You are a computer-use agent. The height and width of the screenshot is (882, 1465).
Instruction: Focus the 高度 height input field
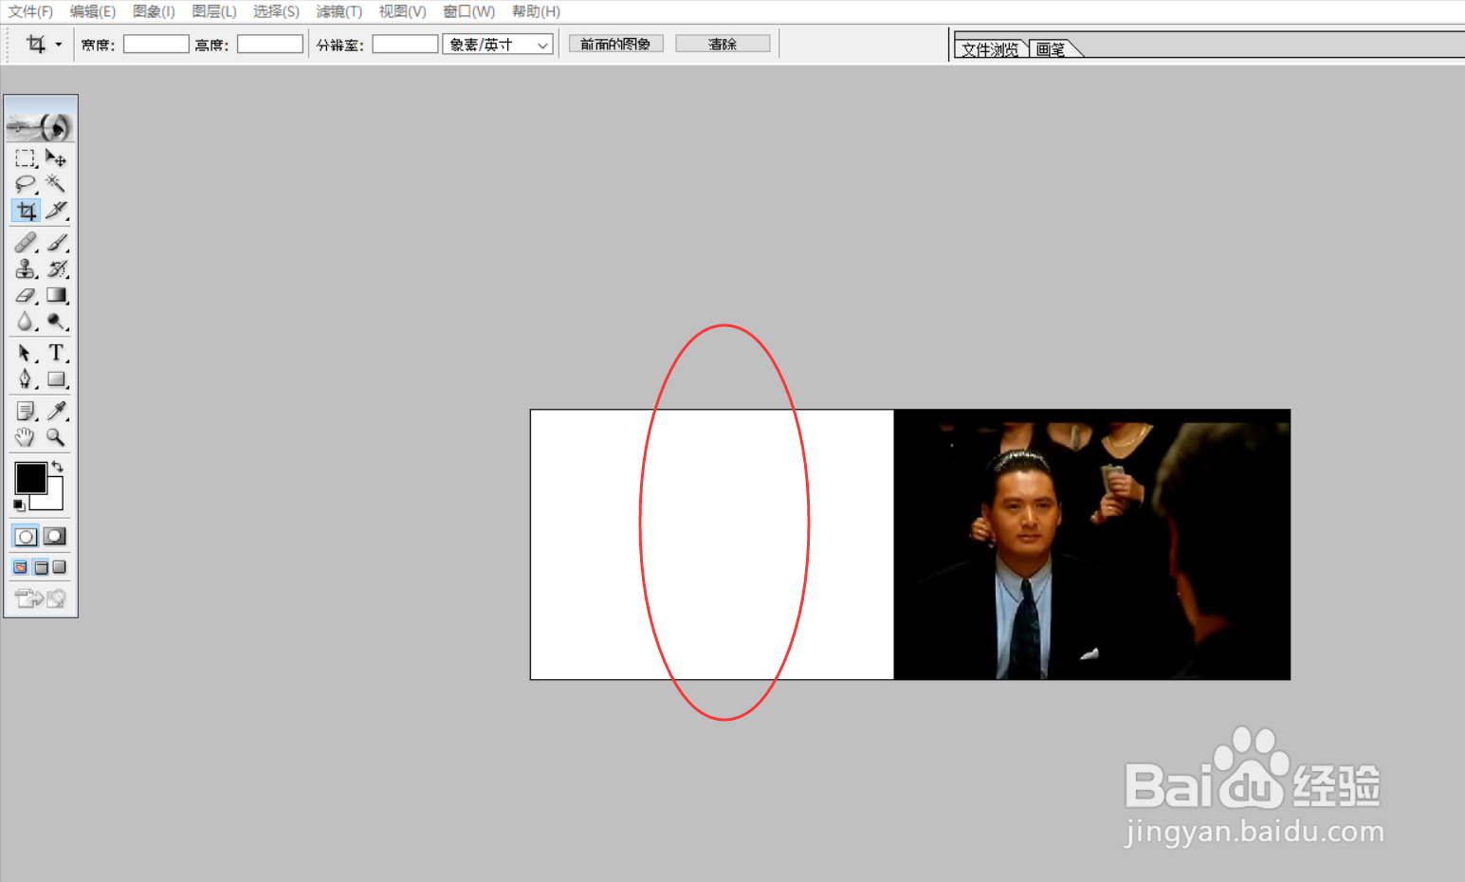coord(270,45)
